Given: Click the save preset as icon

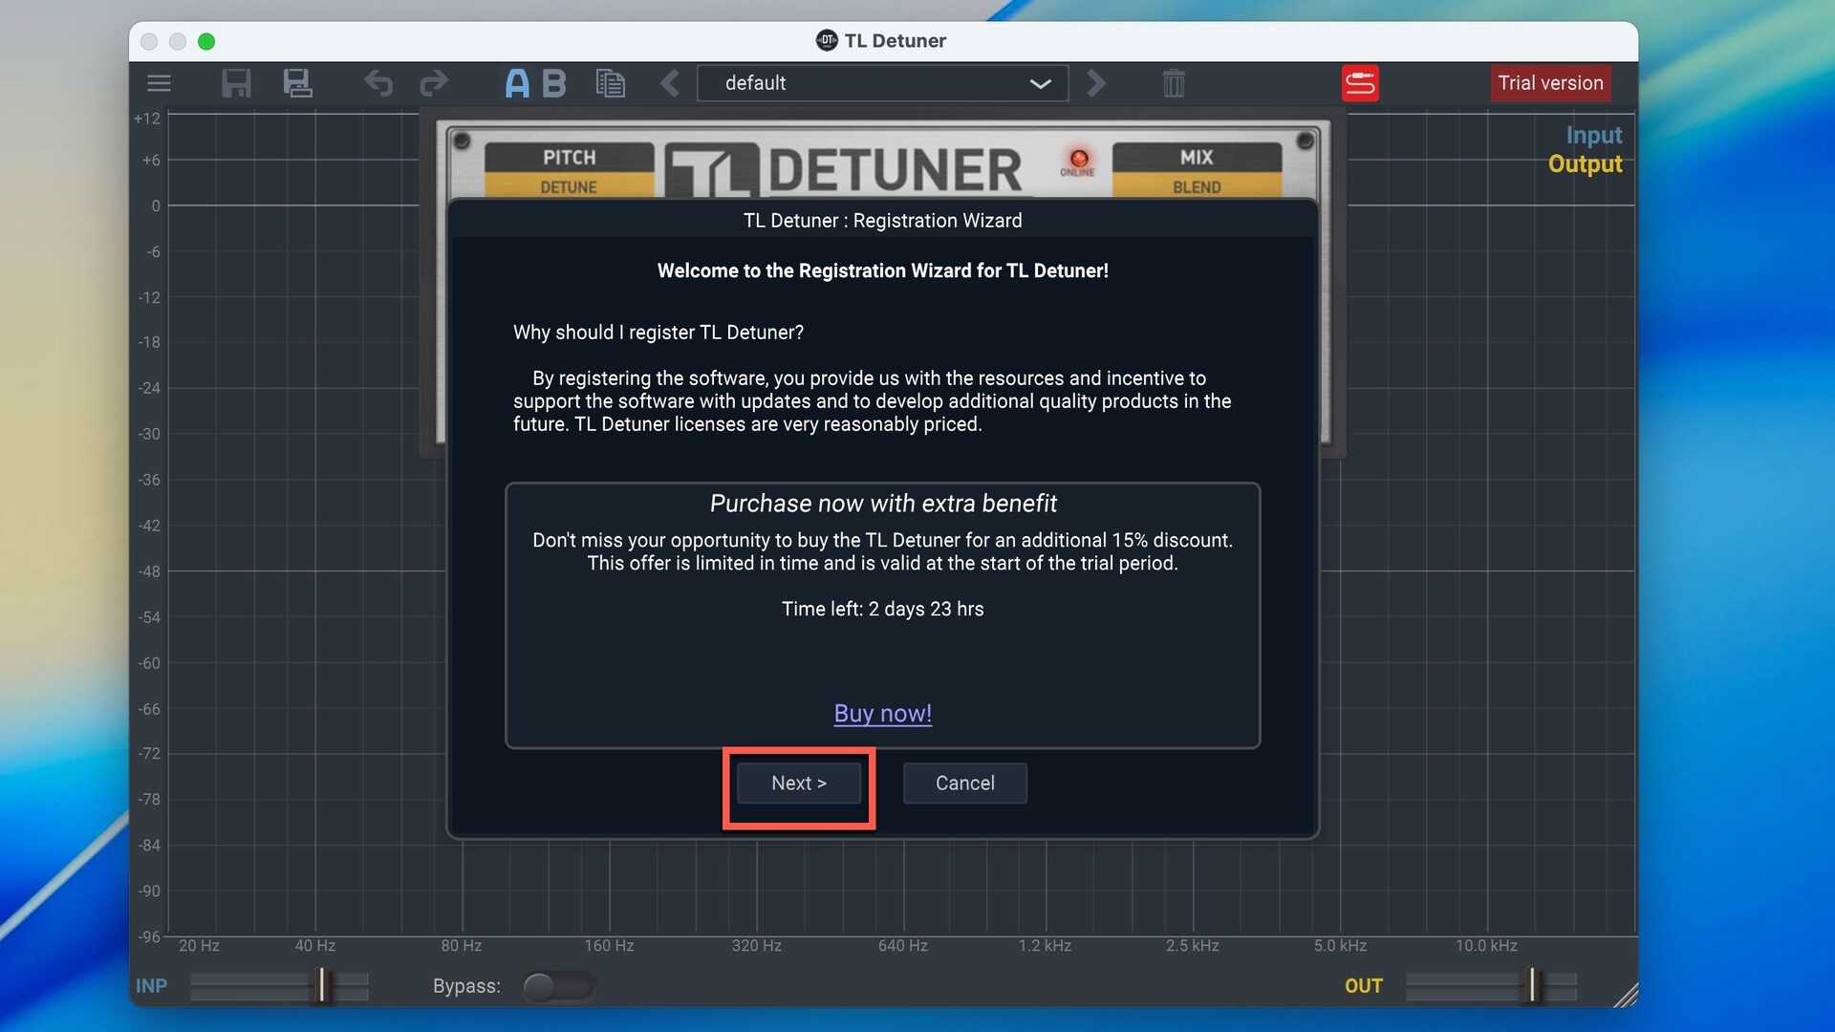Looking at the screenshot, I should [x=297, y=83].
